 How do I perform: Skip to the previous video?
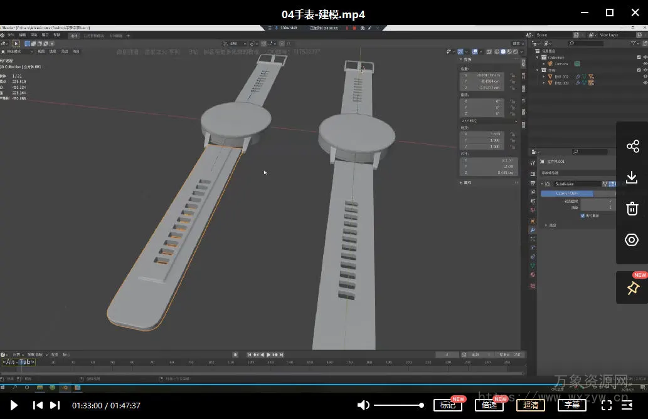[x=38, y=405]
